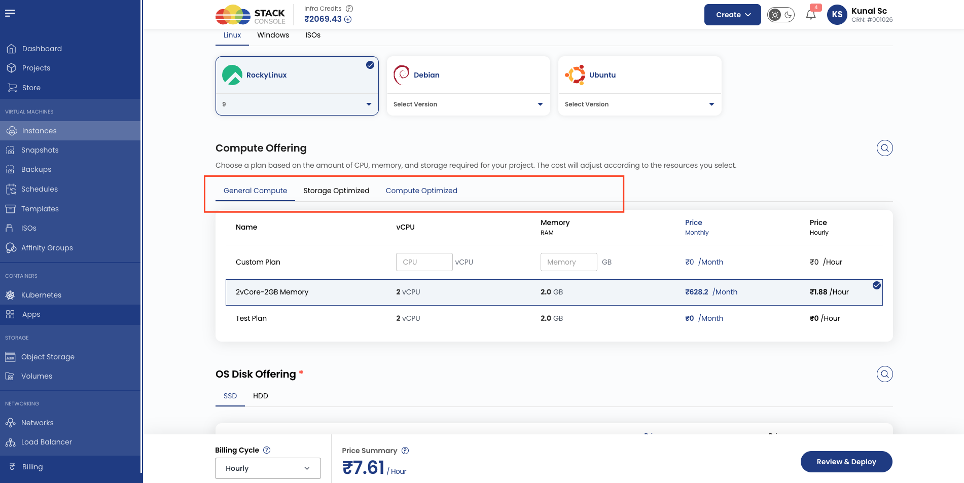Click ₹7.61 price summary amount
This screenshot has height=483, width=964.
click(364, 467)
